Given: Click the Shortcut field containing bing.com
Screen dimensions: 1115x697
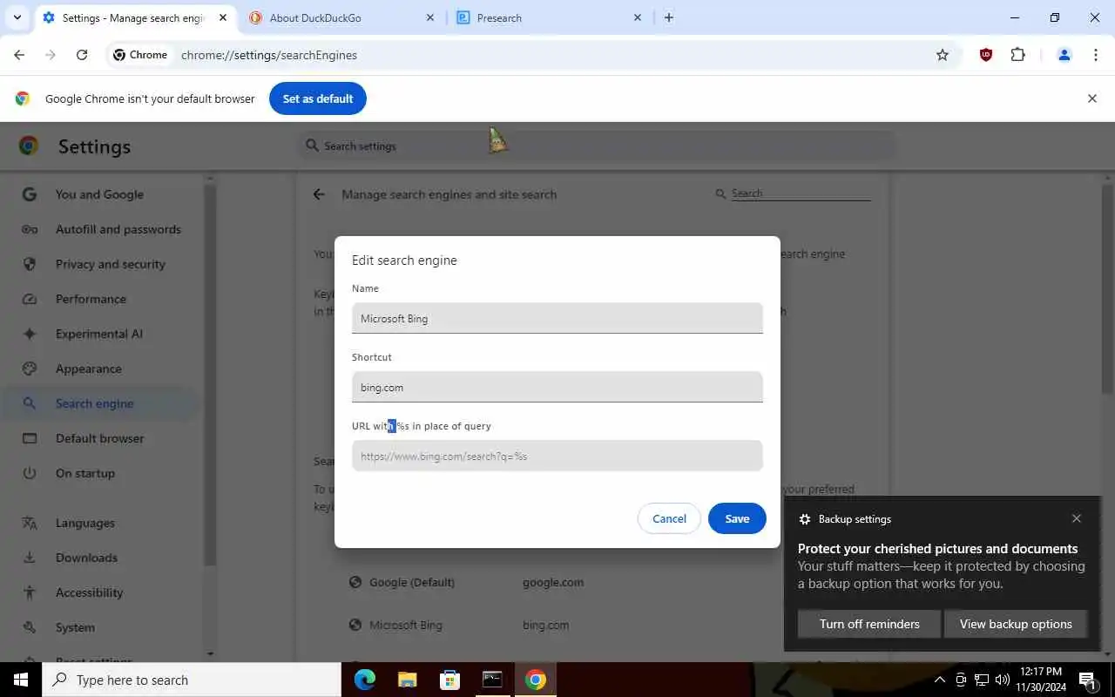Looking at the screenshot, I should point(557,387).
